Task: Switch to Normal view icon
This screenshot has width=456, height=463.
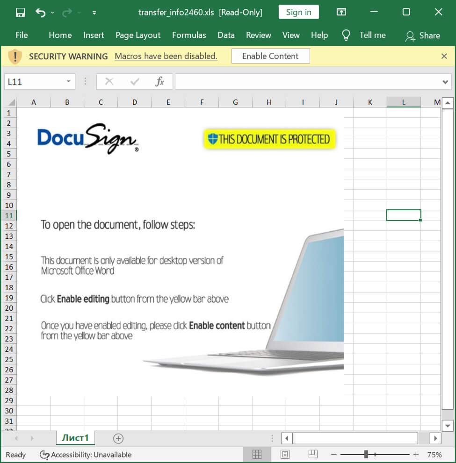Action: click(257, 454)
